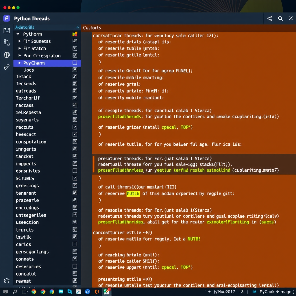Collapse the Adetoriils panel using the chevron
This screenshot has height=296, width=296.
pyautogui.click(x=77, y=28)
